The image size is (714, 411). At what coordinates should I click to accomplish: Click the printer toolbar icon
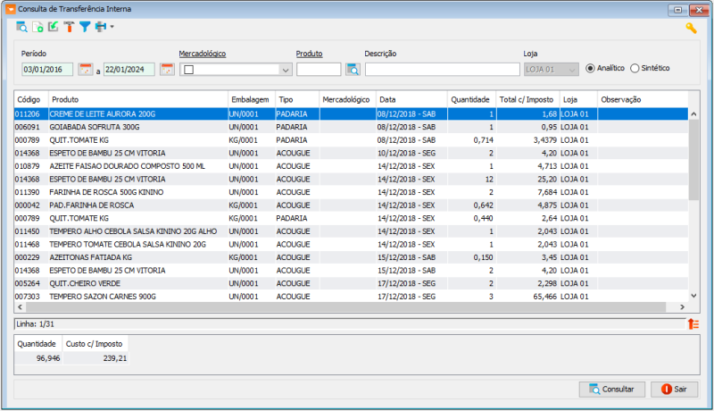(101, 27)
